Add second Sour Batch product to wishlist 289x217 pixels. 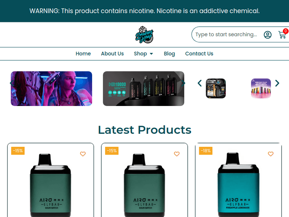click(177, 154)
